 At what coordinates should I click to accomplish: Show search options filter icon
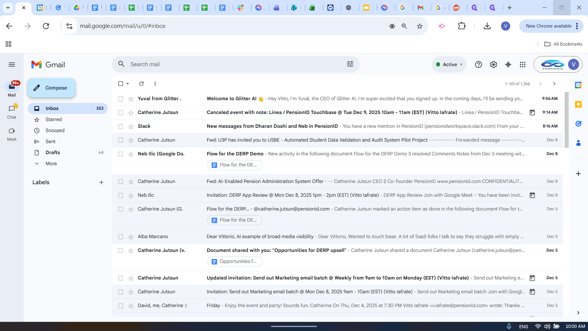[x=350, y=64]
